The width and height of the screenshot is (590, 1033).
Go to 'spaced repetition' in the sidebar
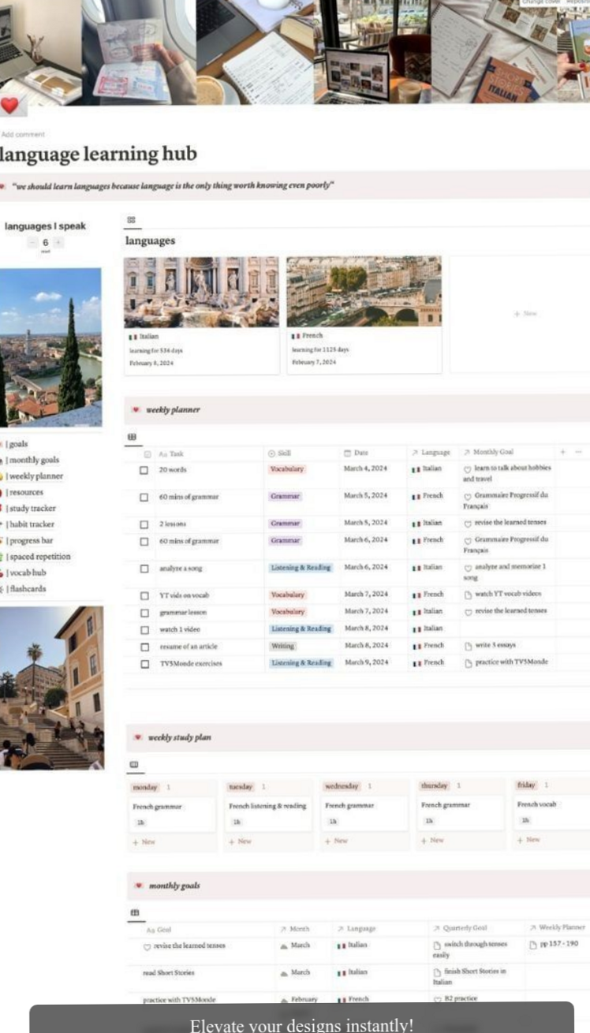[x=38, y=557]
